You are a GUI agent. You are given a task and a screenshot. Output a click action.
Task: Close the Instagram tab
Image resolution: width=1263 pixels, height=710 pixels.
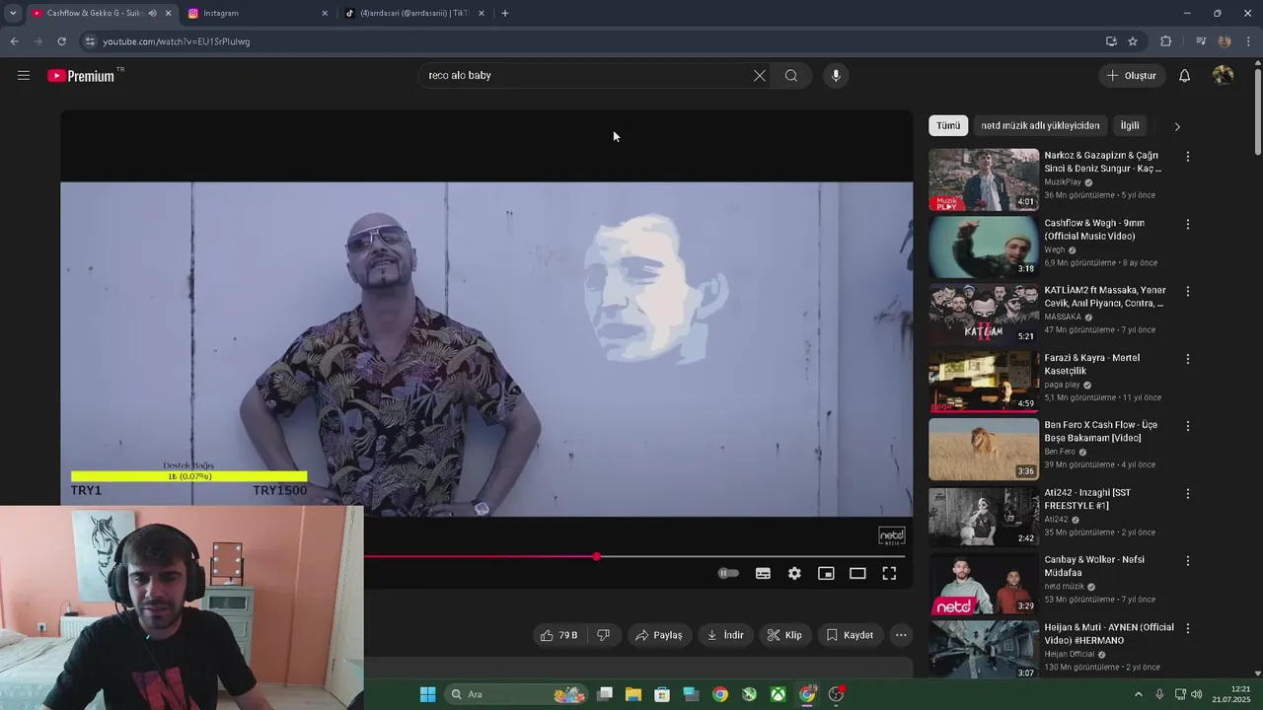point(325,13)
